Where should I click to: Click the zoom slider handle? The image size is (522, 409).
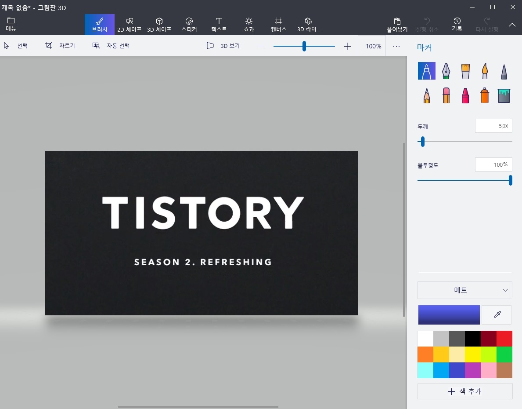coord(304,46)
